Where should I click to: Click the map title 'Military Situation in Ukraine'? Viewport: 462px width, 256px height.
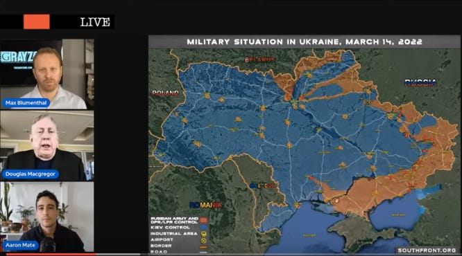(x=305, y=42)
